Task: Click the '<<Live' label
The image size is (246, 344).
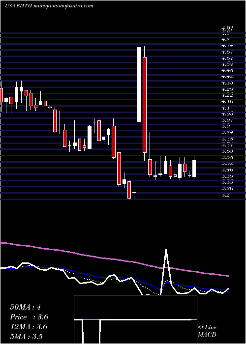Action: click(x=207, y=328)
